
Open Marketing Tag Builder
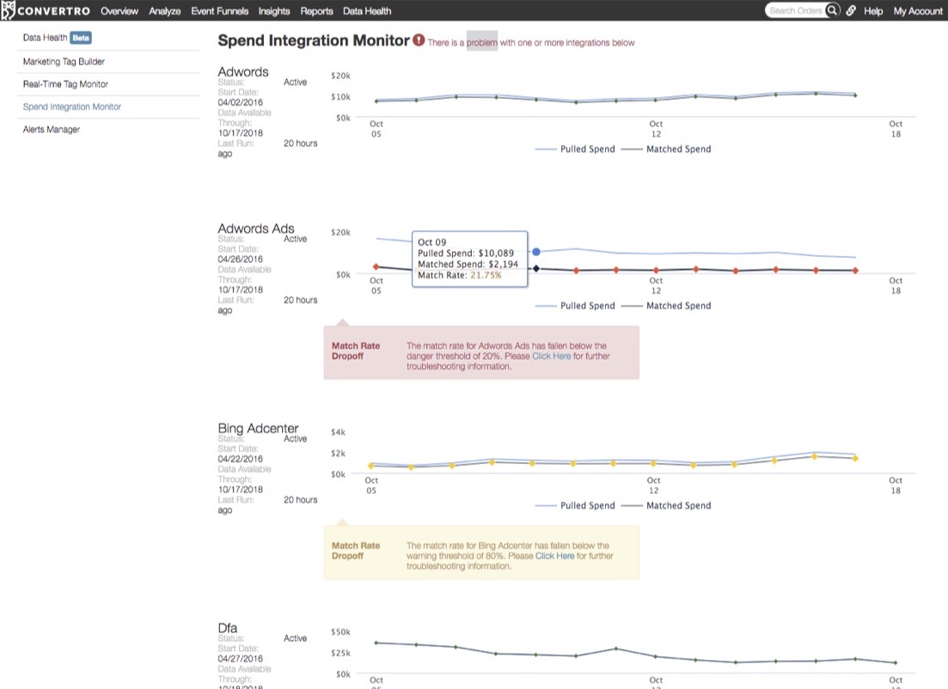pos(64,62)
